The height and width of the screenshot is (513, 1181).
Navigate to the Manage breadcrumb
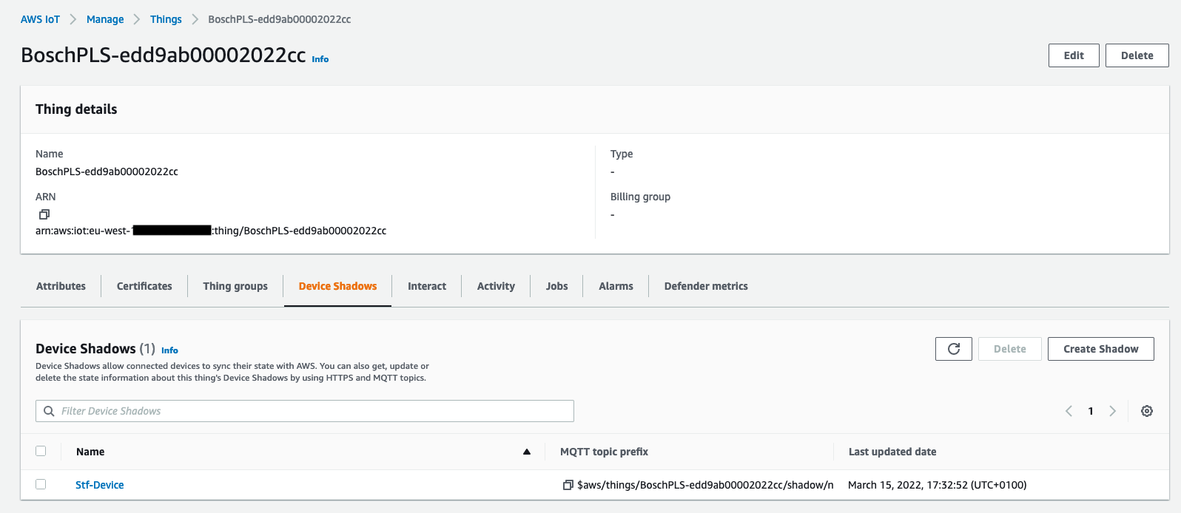click(x=105, y=19)
